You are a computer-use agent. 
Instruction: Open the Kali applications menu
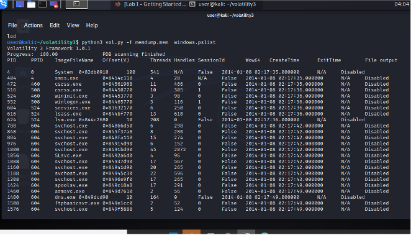coord(4,4)
